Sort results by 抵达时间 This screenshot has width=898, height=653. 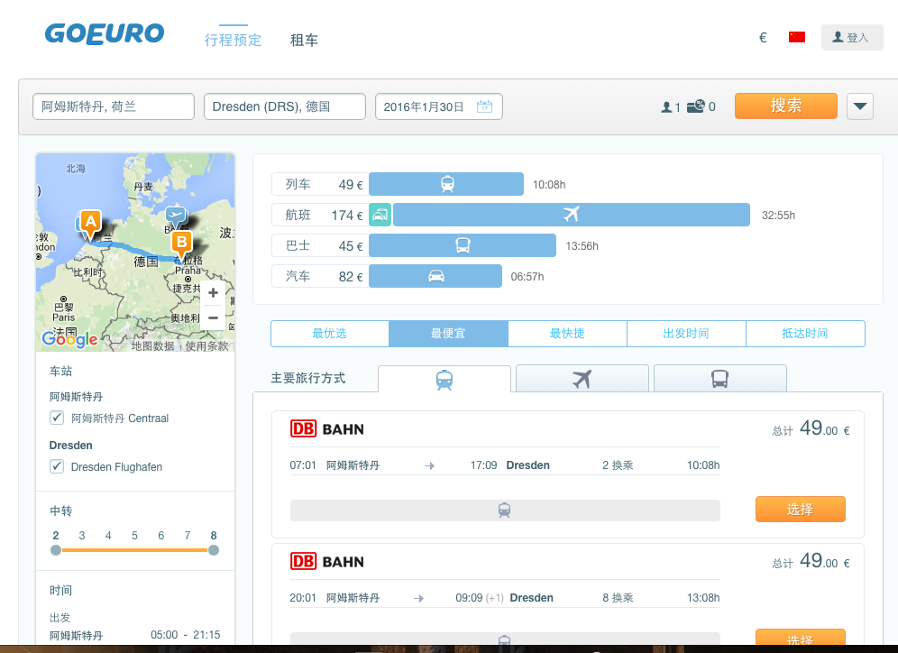[805, 334]
